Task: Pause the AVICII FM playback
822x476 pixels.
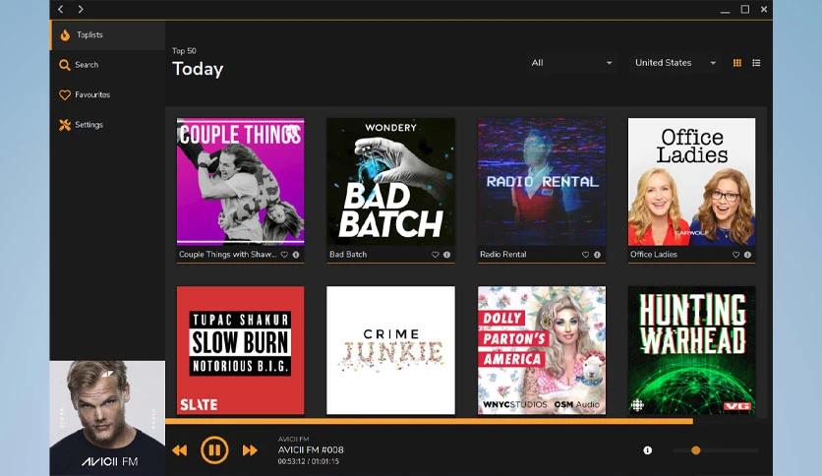Action: 214,449
